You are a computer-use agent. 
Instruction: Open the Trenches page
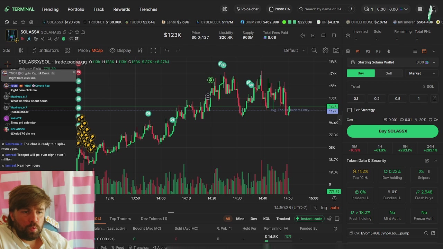click(x=148, y=9)
